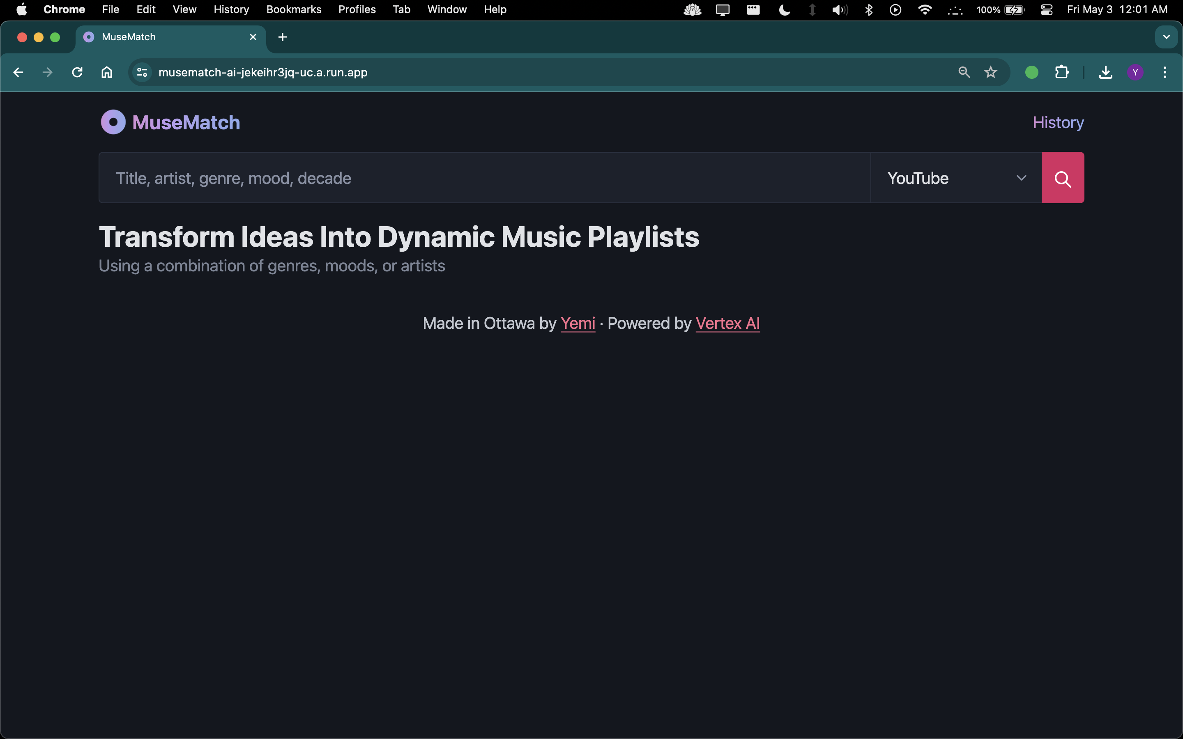Open the Bookmarks menu
Screen dimensions: 1183x739
coord(293,10)
